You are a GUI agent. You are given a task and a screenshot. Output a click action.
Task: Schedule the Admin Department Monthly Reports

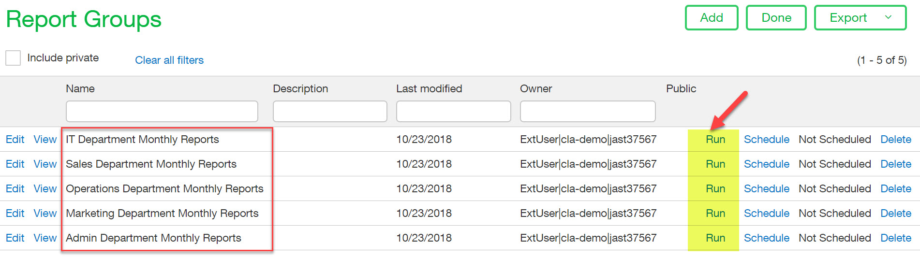coord(766,238)
